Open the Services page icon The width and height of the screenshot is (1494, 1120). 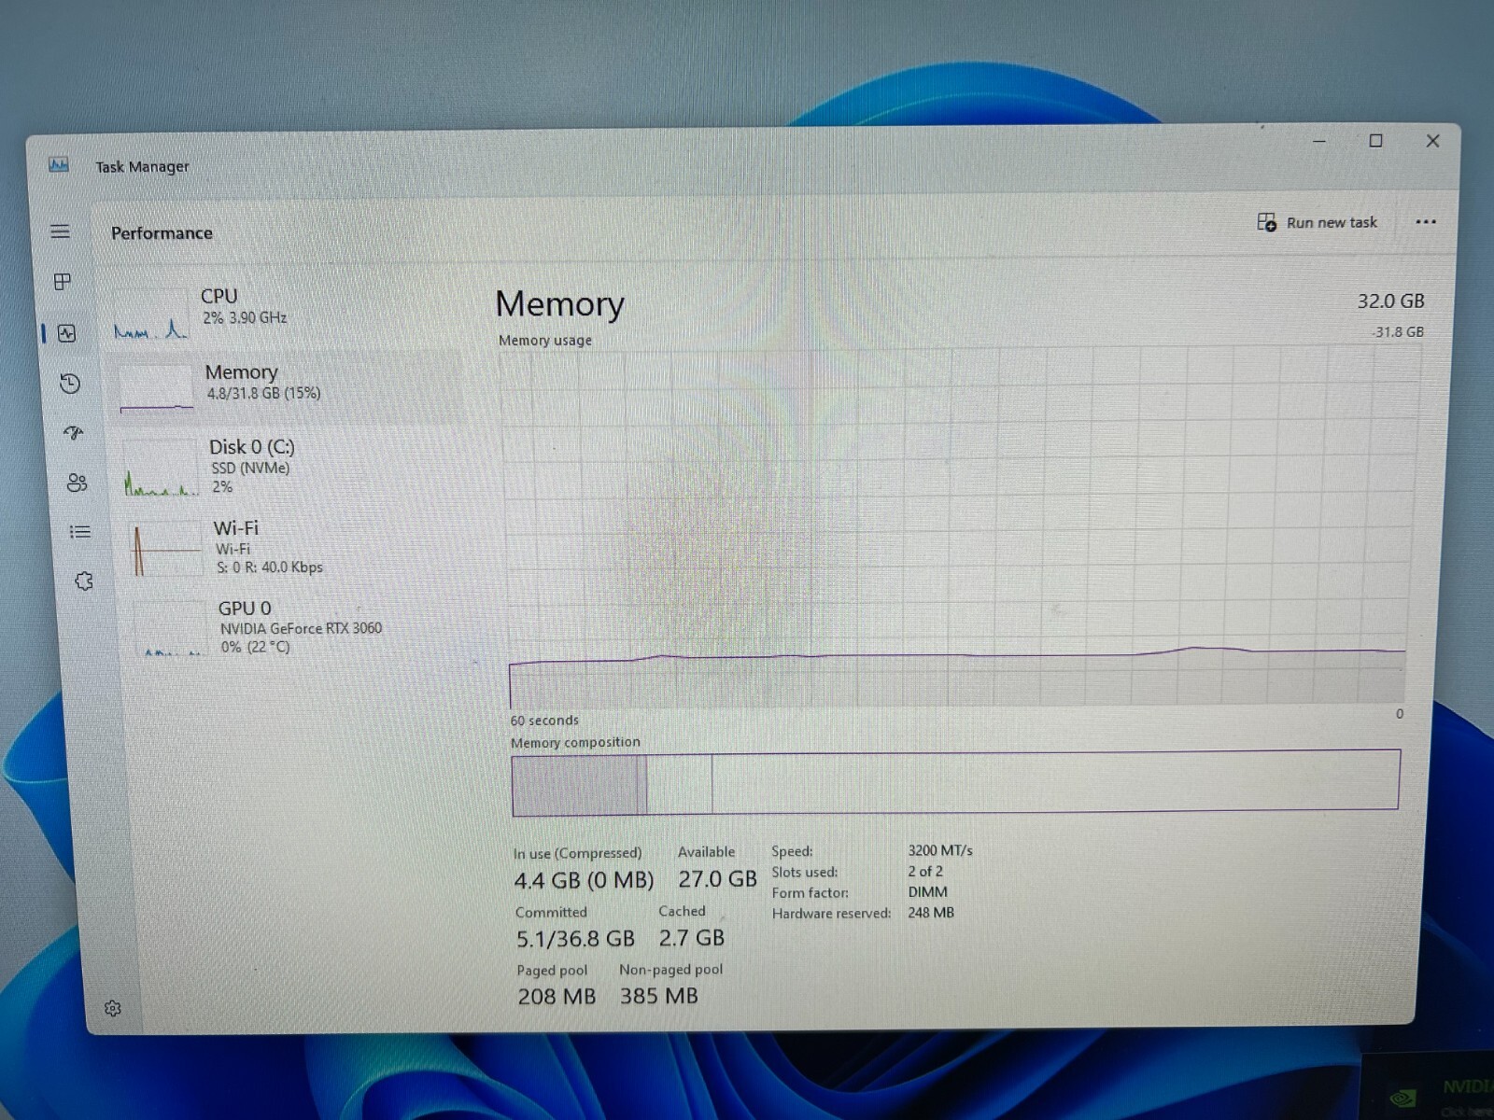[x=84, y=581]
